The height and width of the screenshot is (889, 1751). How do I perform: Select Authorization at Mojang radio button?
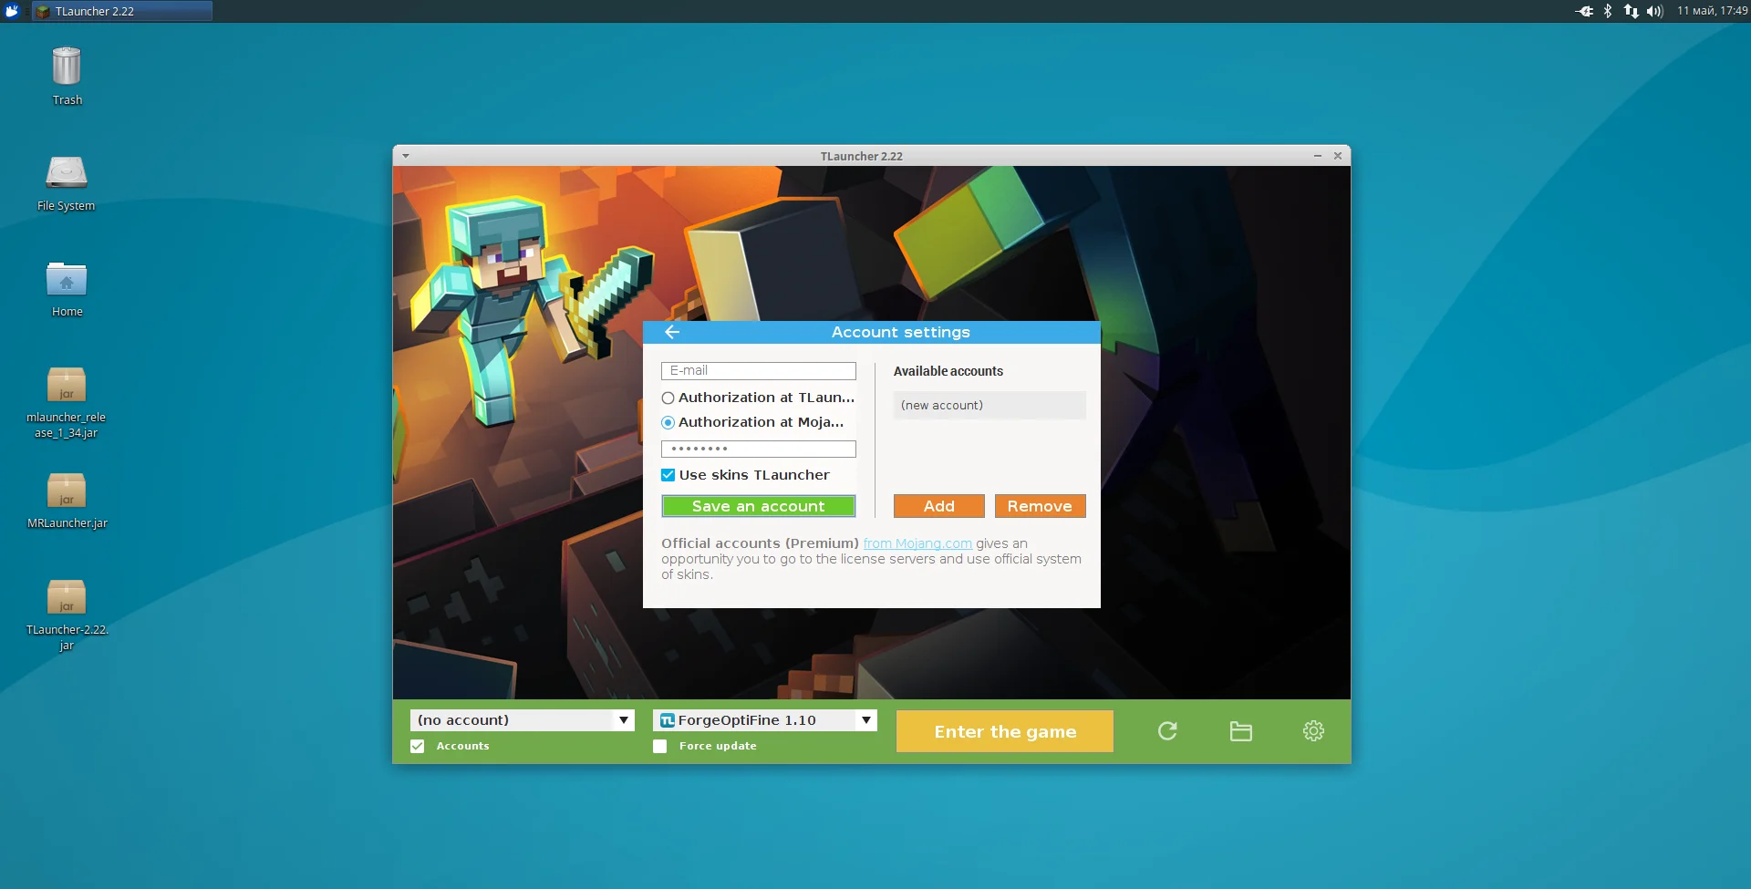668,422
